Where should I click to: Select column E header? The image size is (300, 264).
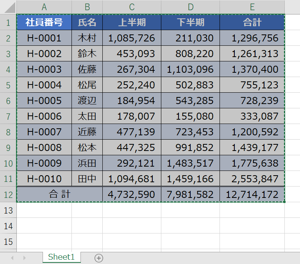[252, 7]
